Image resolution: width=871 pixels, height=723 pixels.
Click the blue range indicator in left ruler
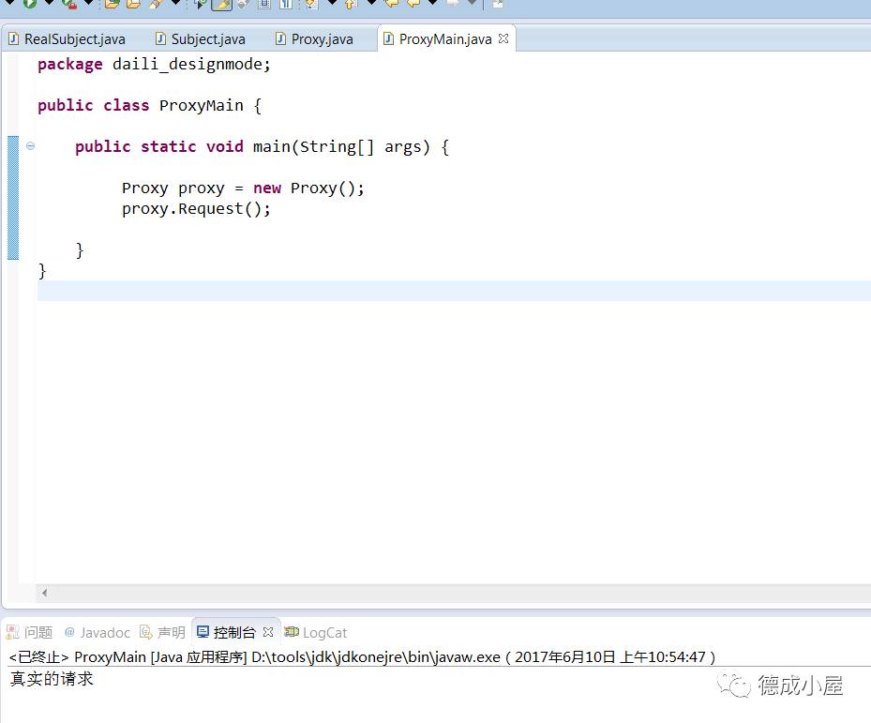(x=13, y=198)
